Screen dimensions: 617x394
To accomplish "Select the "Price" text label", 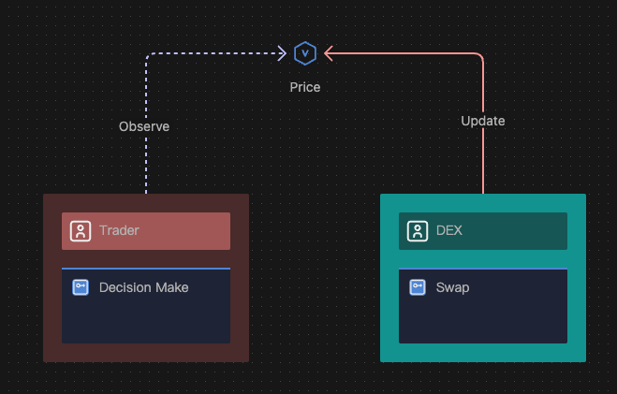I will click(x=304, y=87).
